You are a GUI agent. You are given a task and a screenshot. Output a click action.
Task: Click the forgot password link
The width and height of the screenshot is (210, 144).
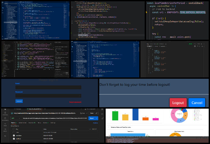coord(76,102)
